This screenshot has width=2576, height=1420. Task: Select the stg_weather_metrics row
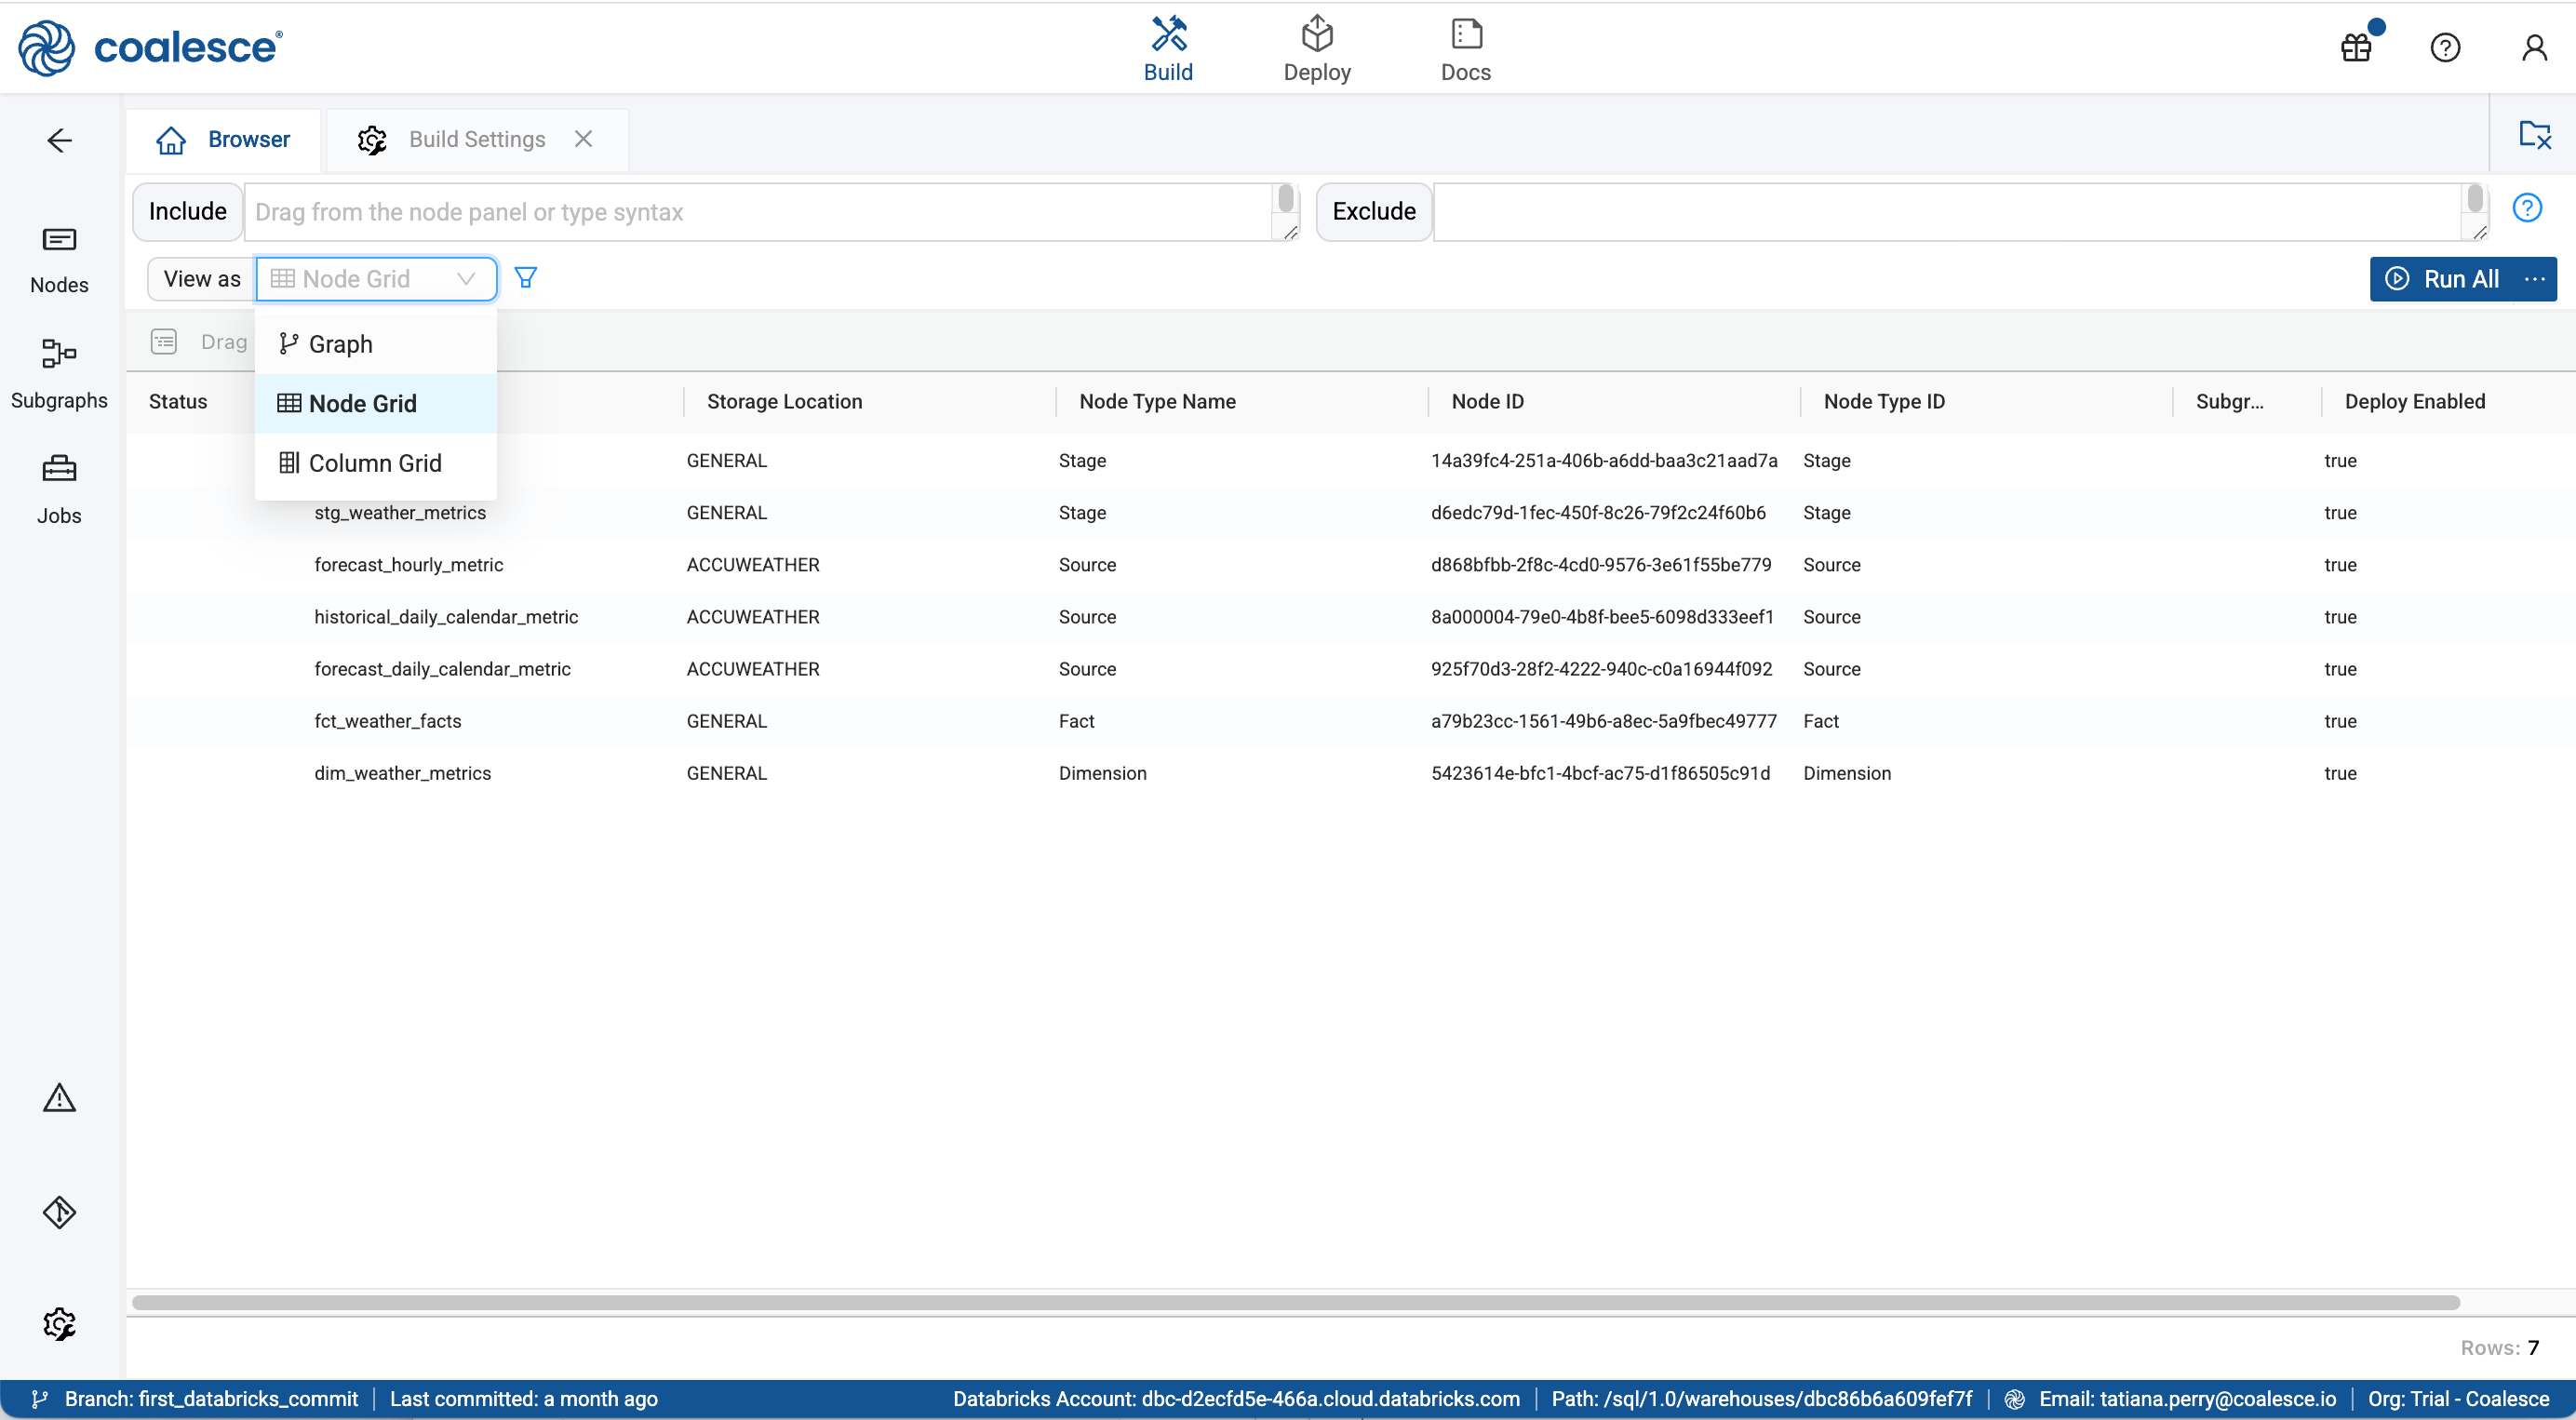tap(1350, 513)
